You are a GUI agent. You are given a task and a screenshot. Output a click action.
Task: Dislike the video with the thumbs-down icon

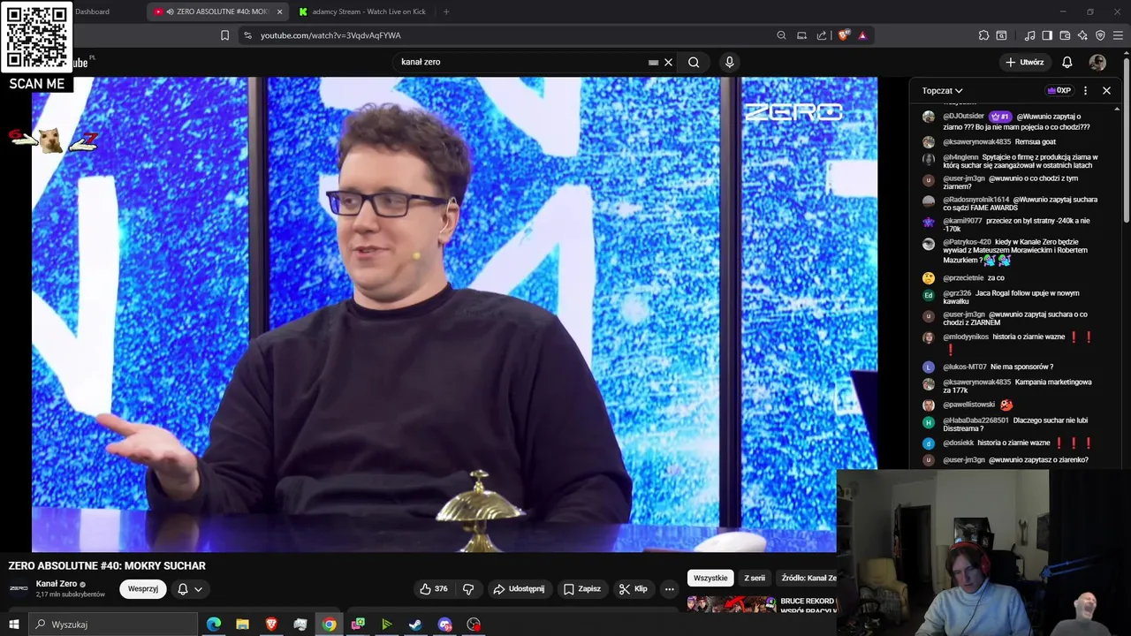pos(468,589)
